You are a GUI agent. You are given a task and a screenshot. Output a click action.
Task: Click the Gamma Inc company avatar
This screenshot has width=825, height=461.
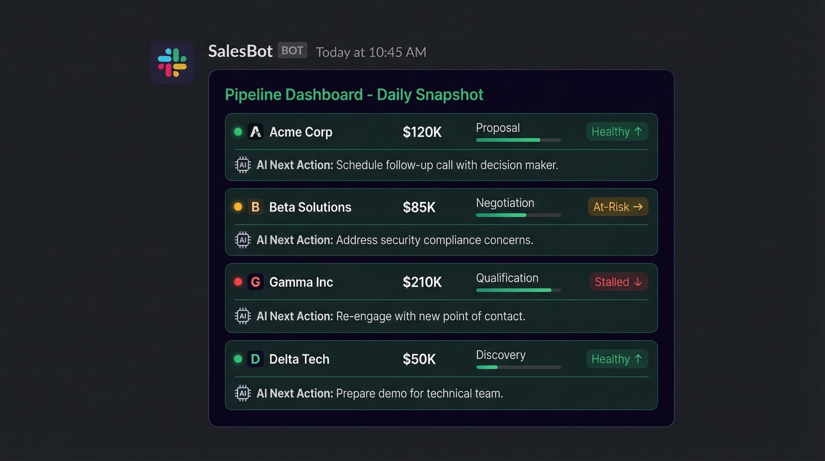click(x=256, y=282)
